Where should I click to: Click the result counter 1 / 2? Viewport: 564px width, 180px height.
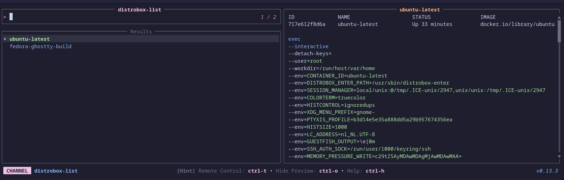(268, 17)
